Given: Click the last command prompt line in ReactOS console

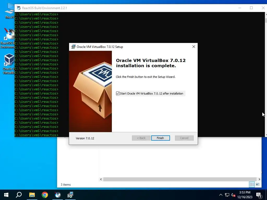Looking at the screenshot, I should pos(37,135).
